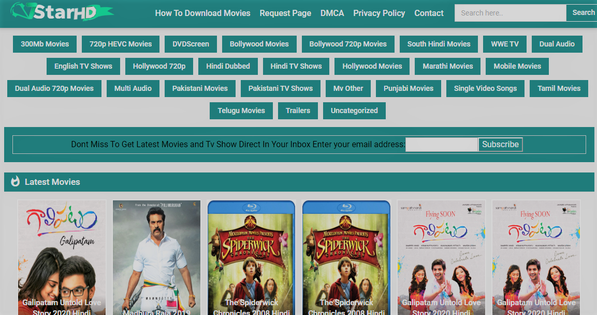The image size is (597, 315).
Task: Click the Subscribe button
Action: 500,145
